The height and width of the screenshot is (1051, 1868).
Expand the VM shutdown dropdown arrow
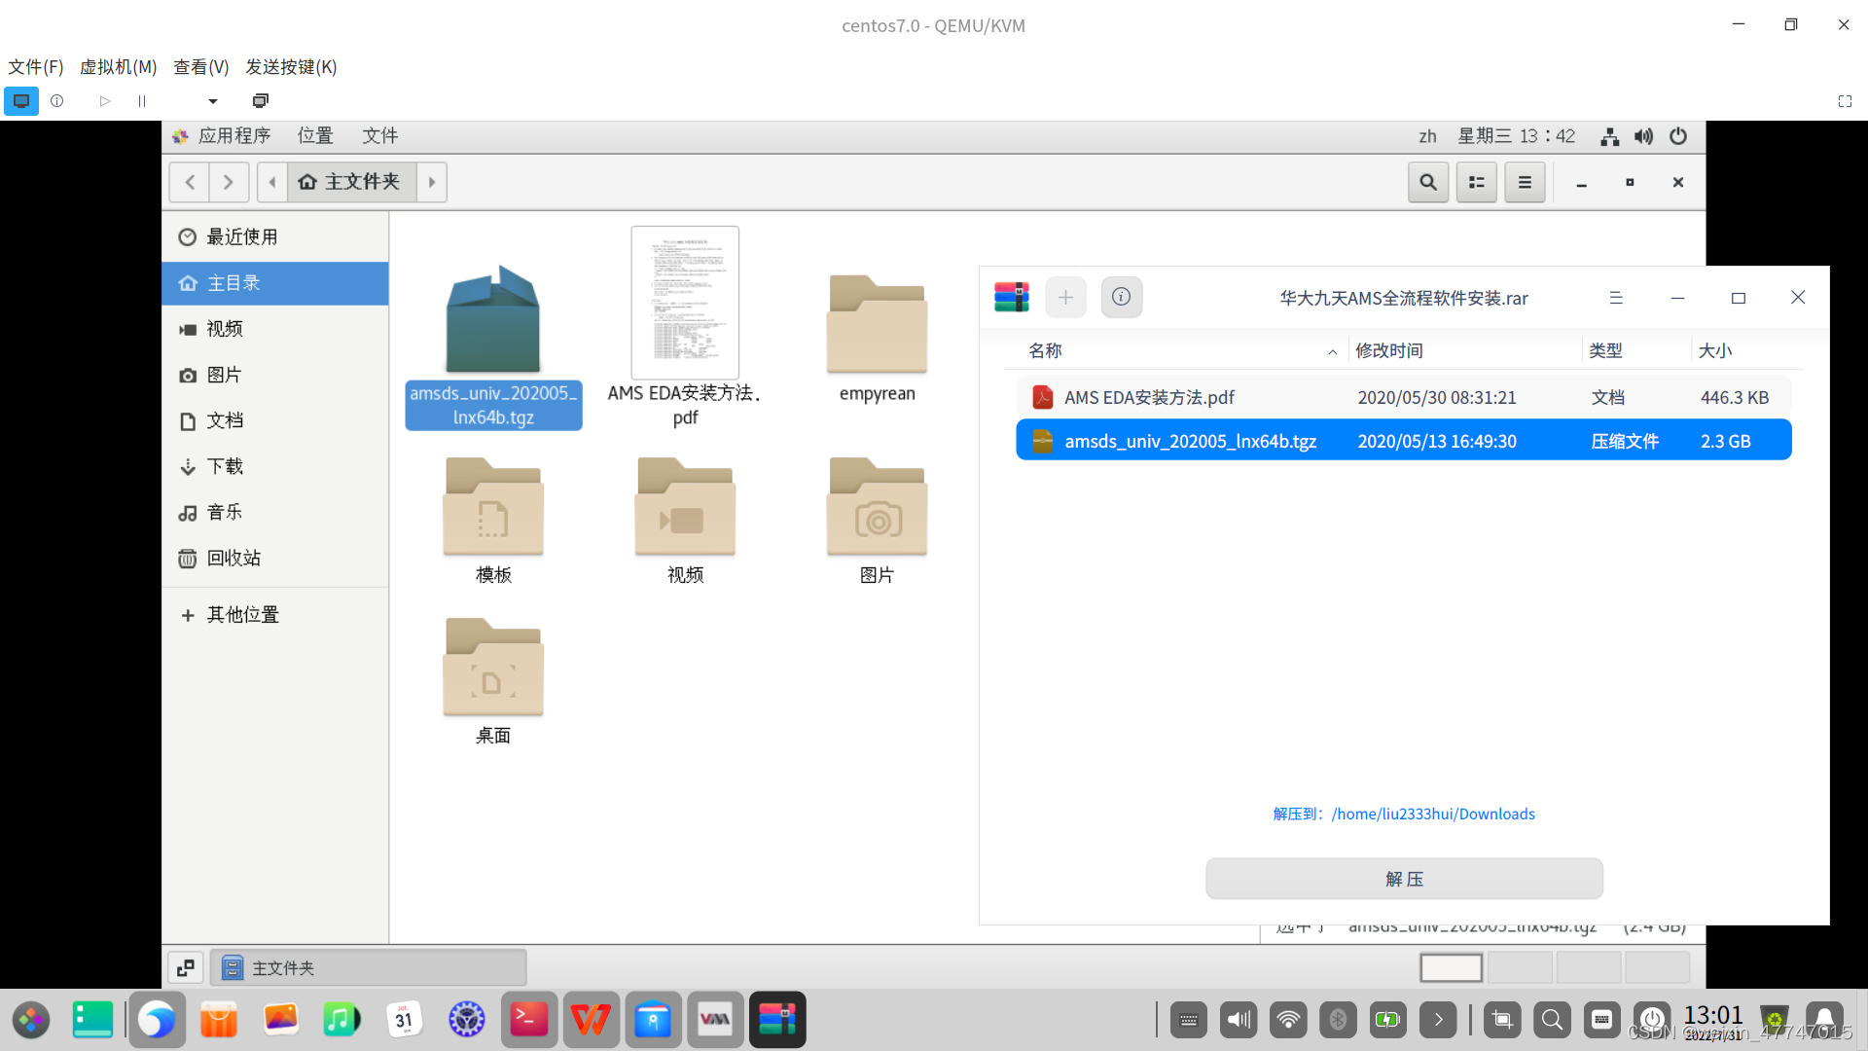tap(212, 101)
